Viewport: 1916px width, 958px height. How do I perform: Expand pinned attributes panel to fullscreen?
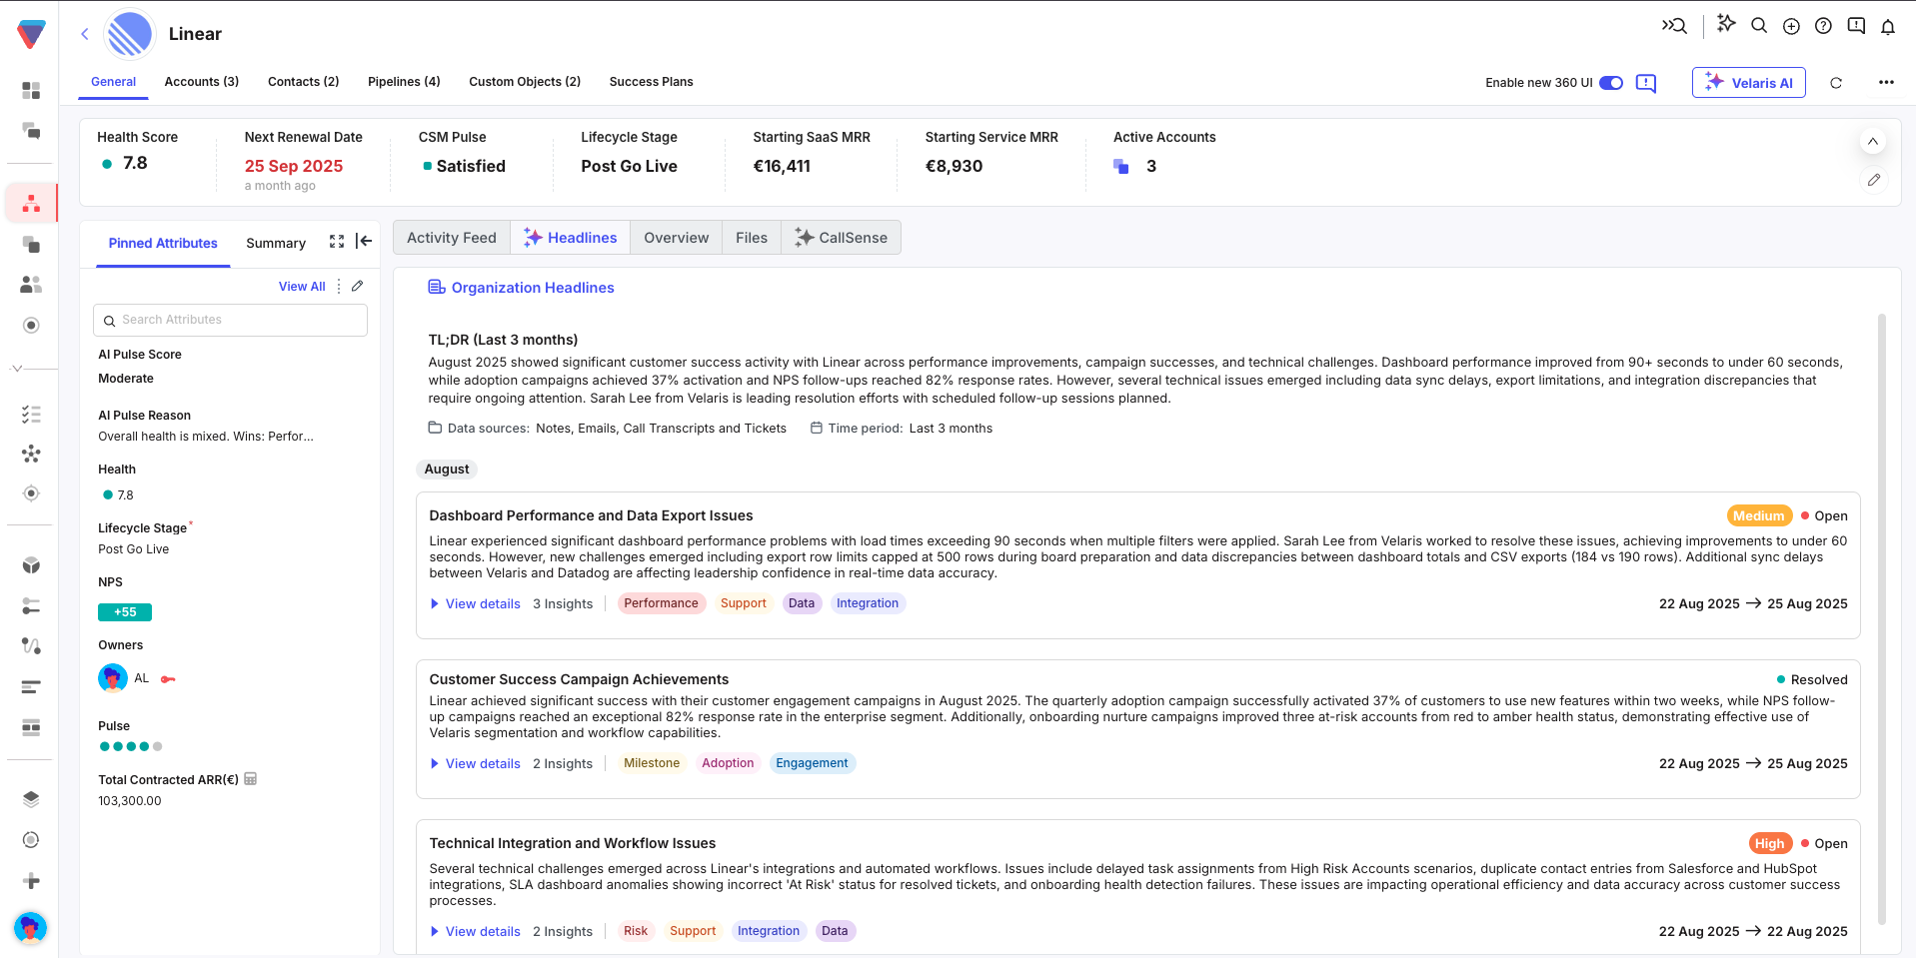coord(337,242)
